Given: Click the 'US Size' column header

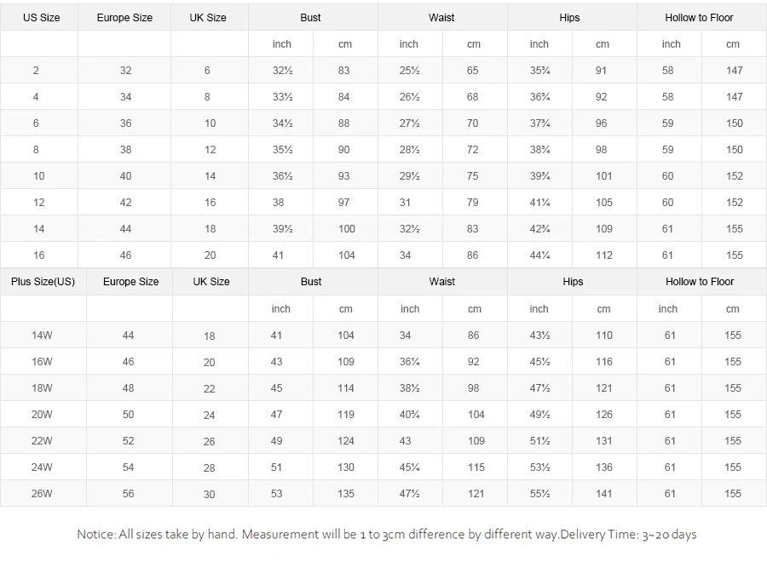Looking at the screenshot, I should pyautogui.click(x=41, y=17).
